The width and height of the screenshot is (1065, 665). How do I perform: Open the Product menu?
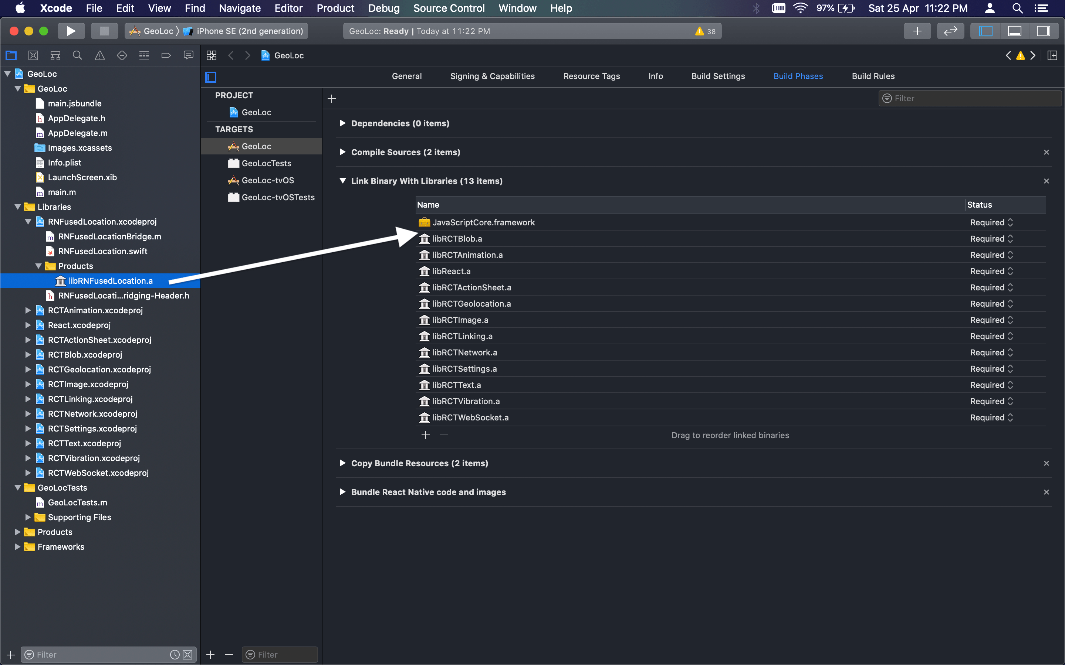[x=335, y=8]
